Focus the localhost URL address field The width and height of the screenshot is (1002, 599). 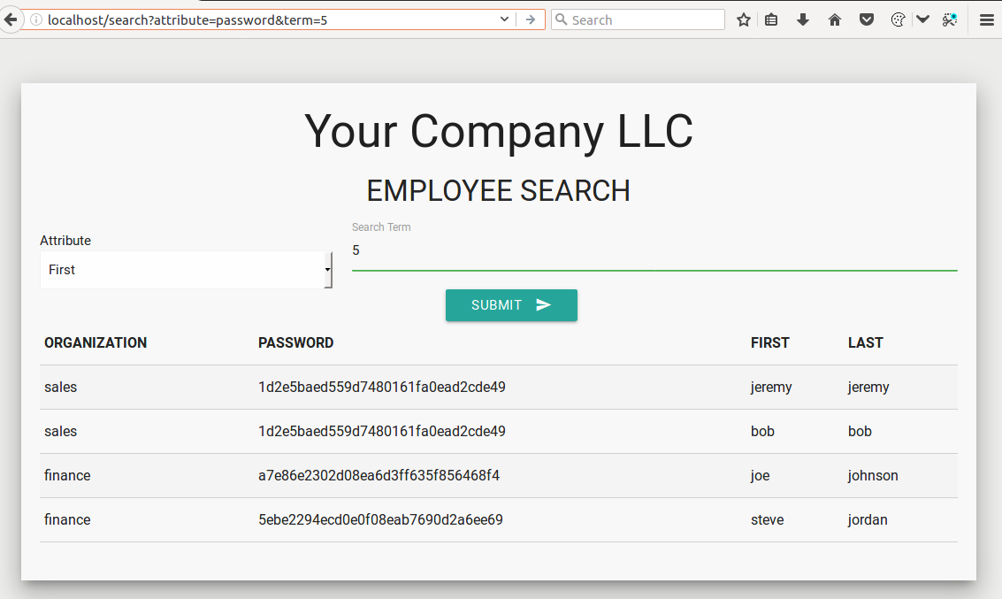pos(268,19)
